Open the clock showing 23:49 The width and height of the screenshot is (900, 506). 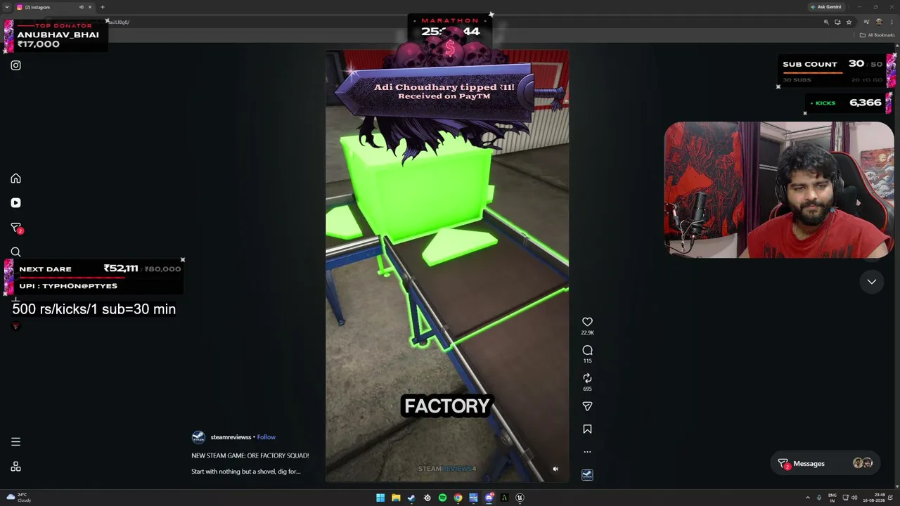click(873, 498)
